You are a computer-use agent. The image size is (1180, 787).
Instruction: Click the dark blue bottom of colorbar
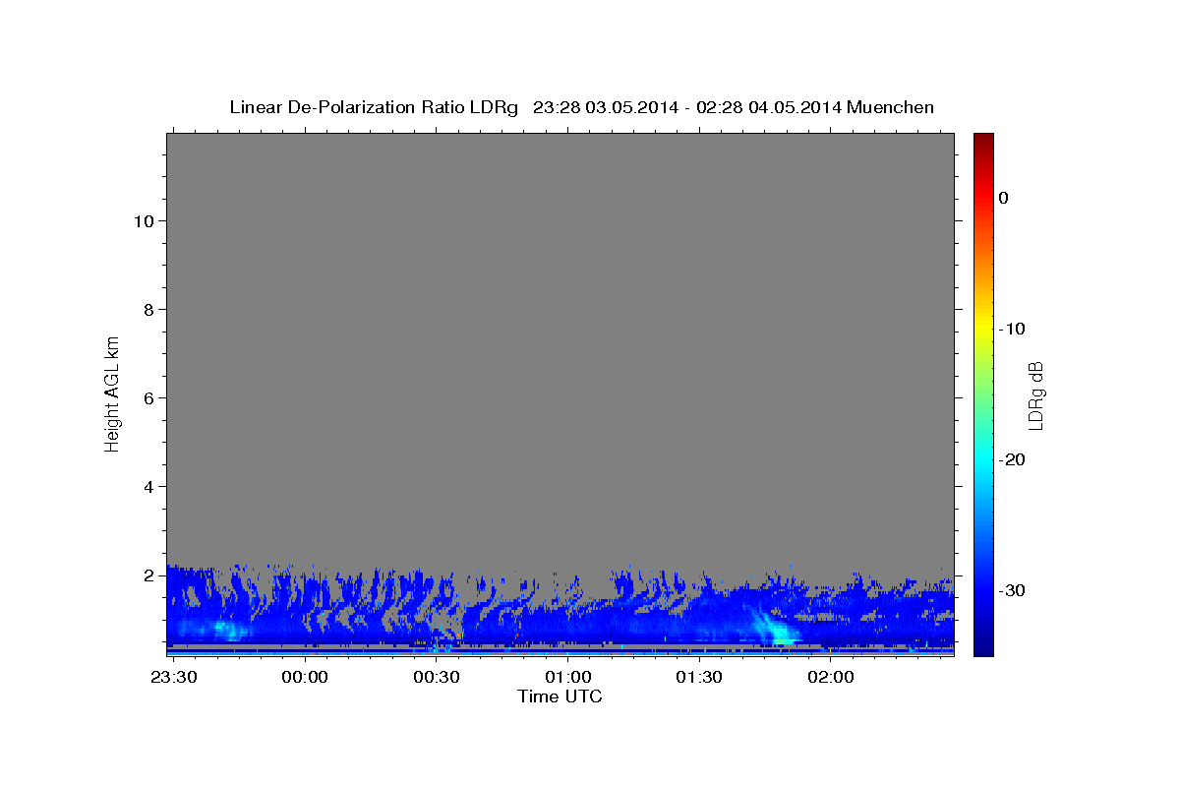[983, 647]
